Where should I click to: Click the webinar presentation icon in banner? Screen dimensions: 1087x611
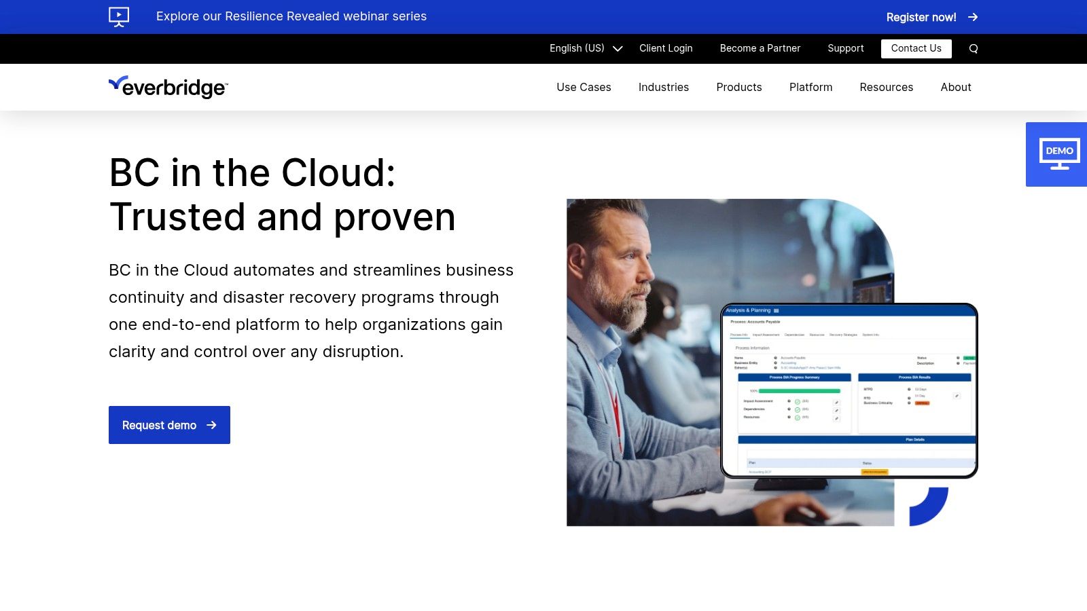119,16
